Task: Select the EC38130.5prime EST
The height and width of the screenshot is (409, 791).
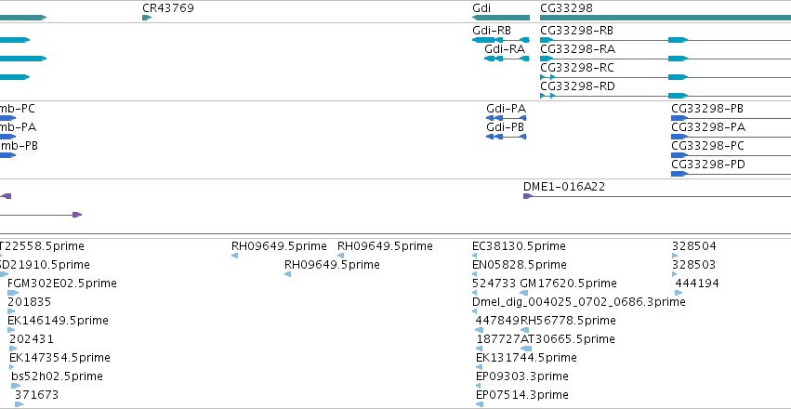Action: (x=519, y=246)
